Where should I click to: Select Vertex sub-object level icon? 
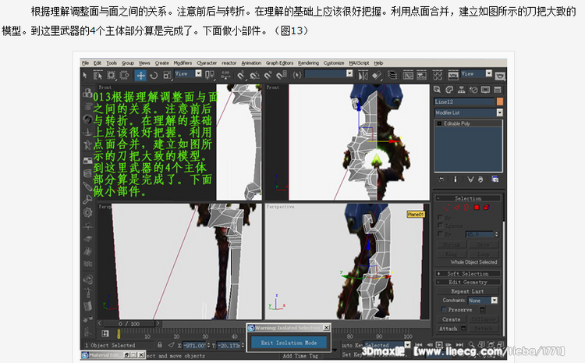tap(447, 208)
